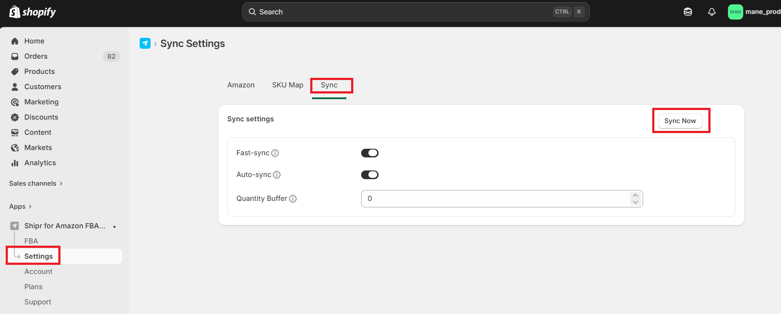Open the FBA subpage
This screenshot has height=317, width=781.
tap(31, 241)
